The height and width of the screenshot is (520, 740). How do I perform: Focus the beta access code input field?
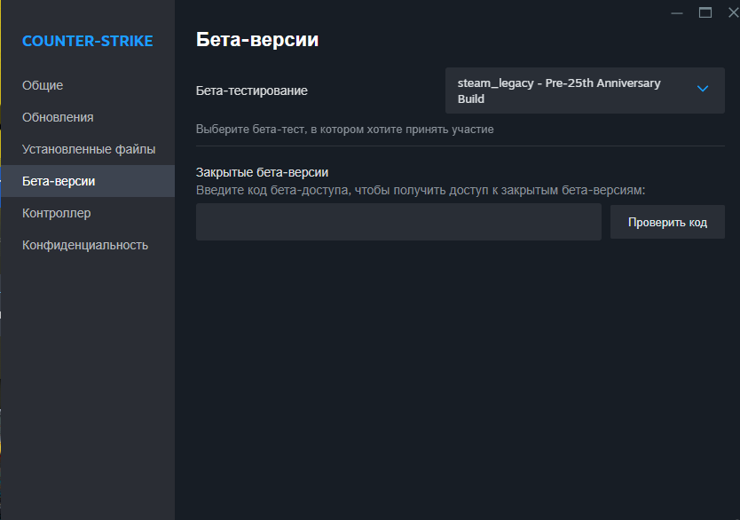click(398, 222)
